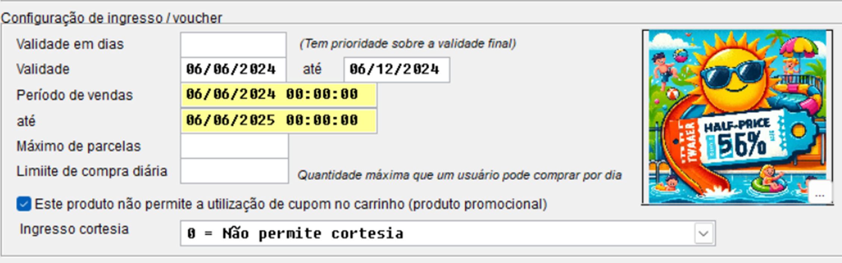Image resolution: width=842 pixels, height=263 pixels.
Task: Edit the sales end datetime 06/06/2025 field
Action: (x=278, y=121)
